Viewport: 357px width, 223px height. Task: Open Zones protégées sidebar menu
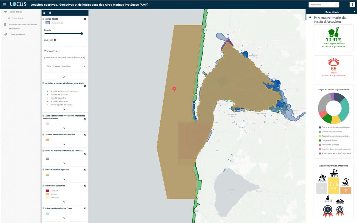tap(17, 34)
